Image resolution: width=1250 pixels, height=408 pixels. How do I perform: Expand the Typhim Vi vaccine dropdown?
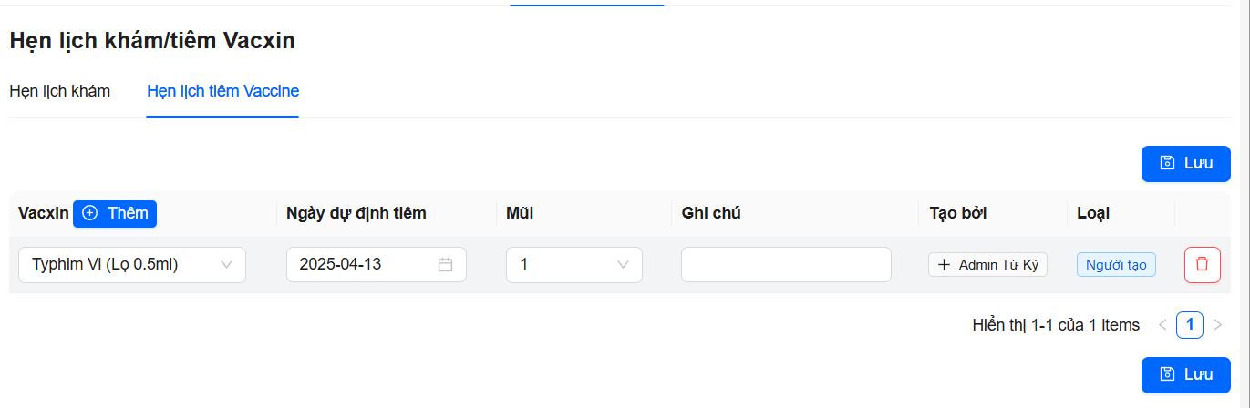(x=132, y=265)
